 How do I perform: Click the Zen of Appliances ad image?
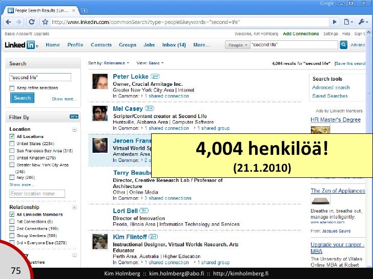pyautogui.click(x=320, y=199)
